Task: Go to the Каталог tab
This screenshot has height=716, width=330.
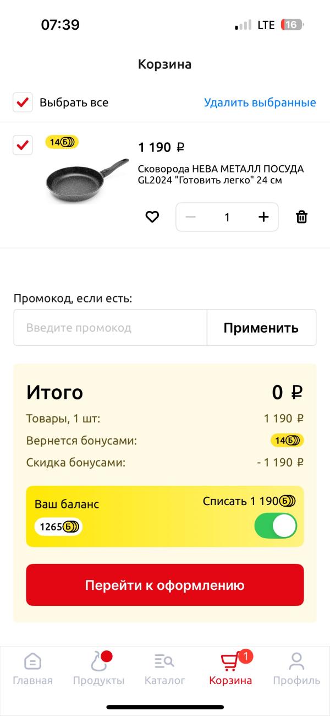Action: point(164,669)
